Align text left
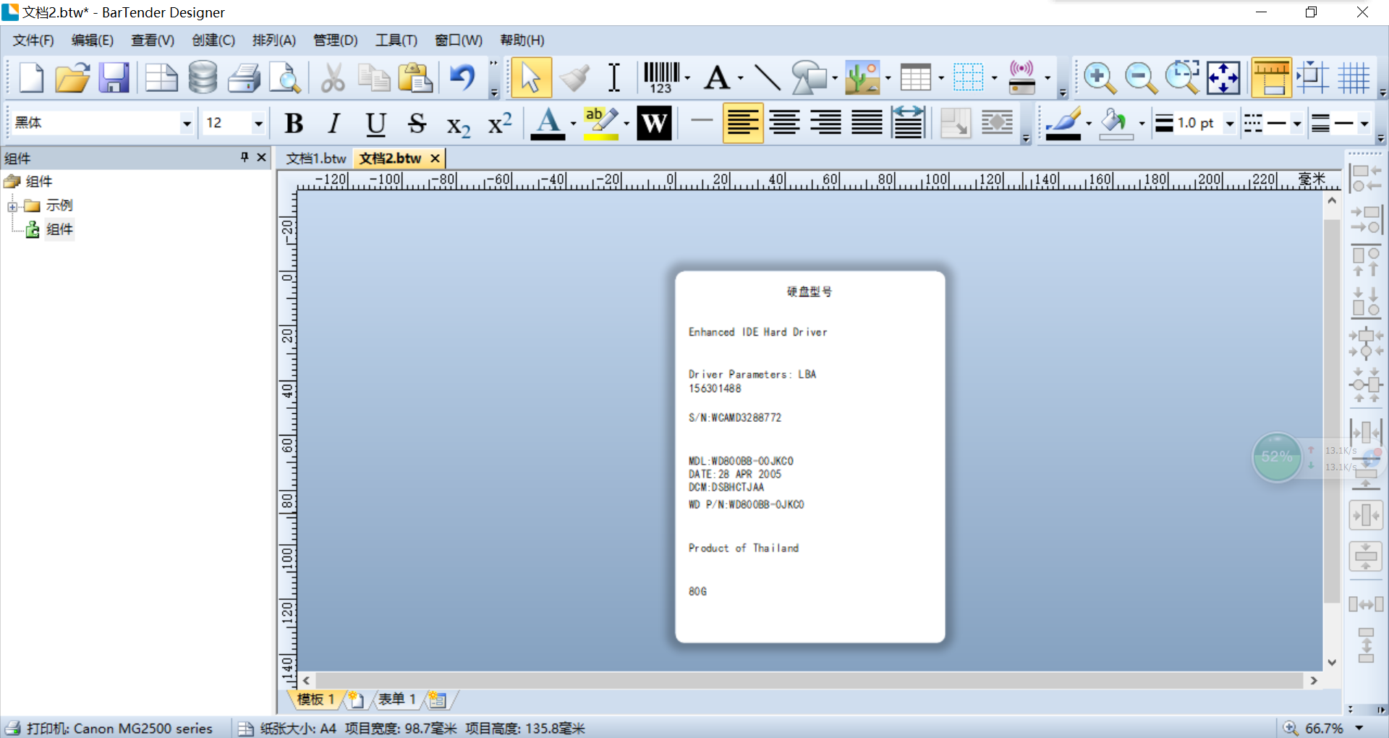Screen dimensions: 1389x738 click(x=743, y=123)
